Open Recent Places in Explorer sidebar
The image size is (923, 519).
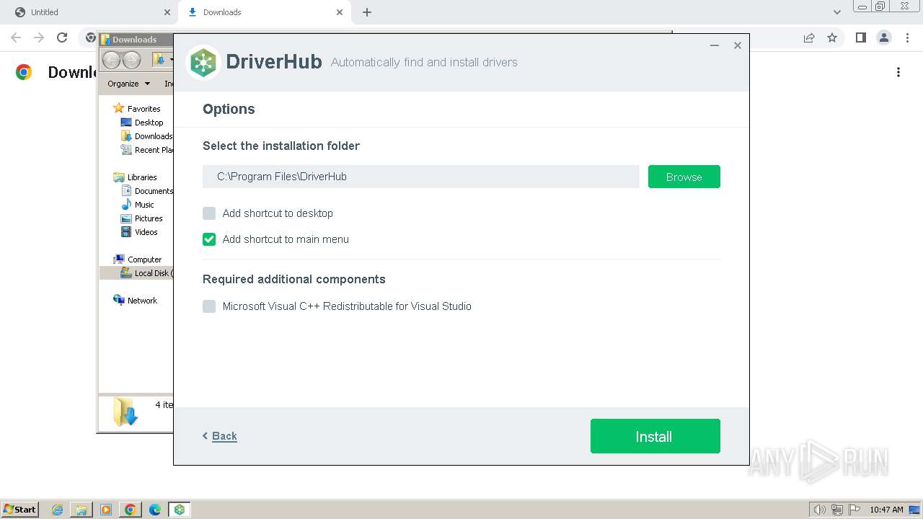[x=146, y=150]
